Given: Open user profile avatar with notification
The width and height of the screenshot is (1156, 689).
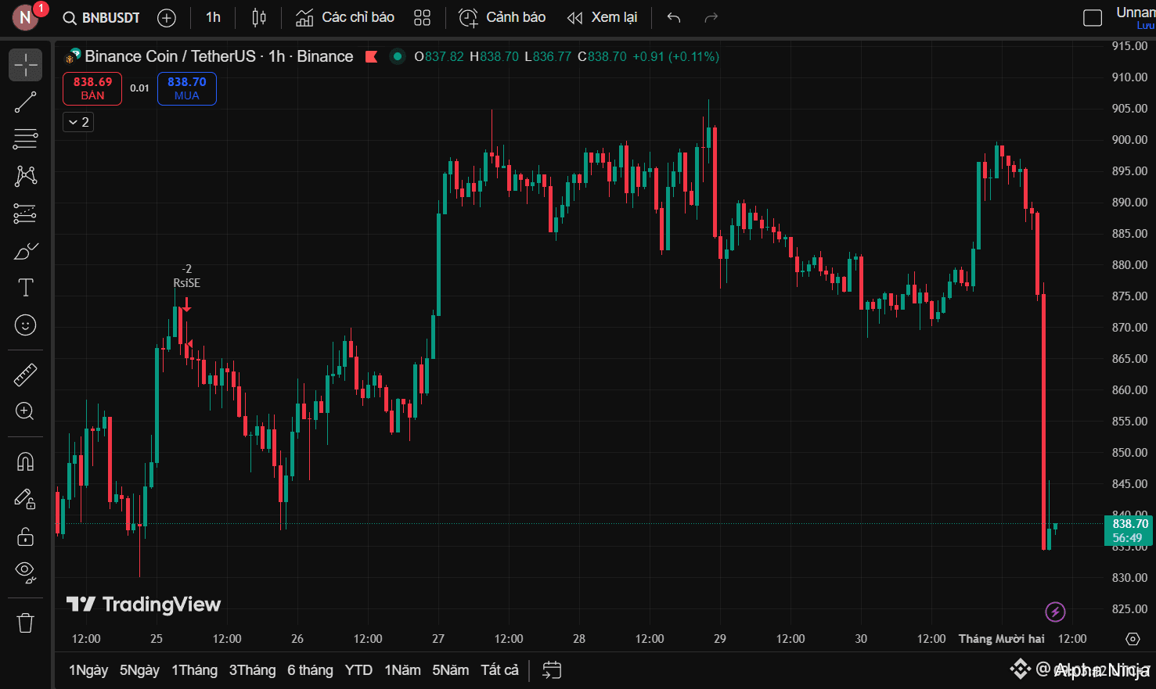Looking at the screenshot, I should (26, 17).
